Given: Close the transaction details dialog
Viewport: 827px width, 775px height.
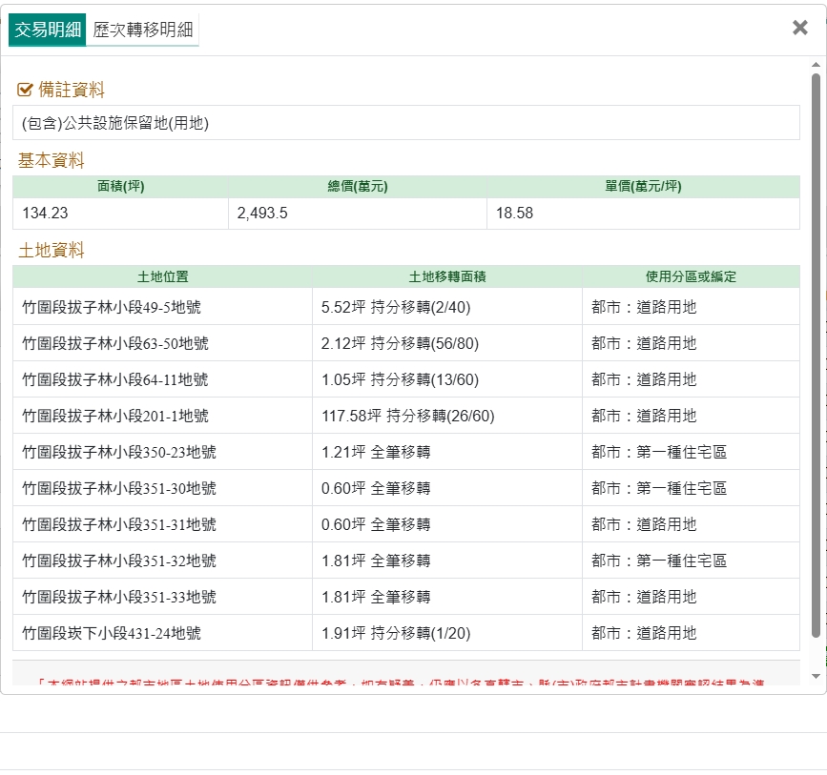Looking at the screenshot, I should 799,28.
